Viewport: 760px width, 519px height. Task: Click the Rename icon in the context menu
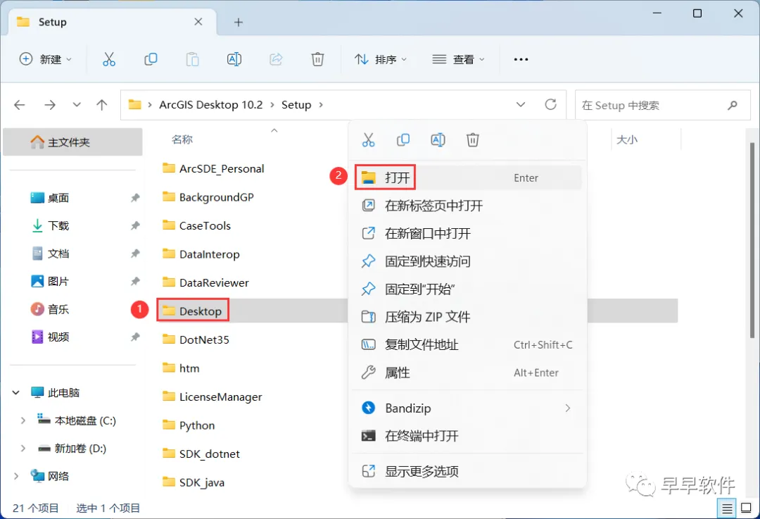(438, 140)
